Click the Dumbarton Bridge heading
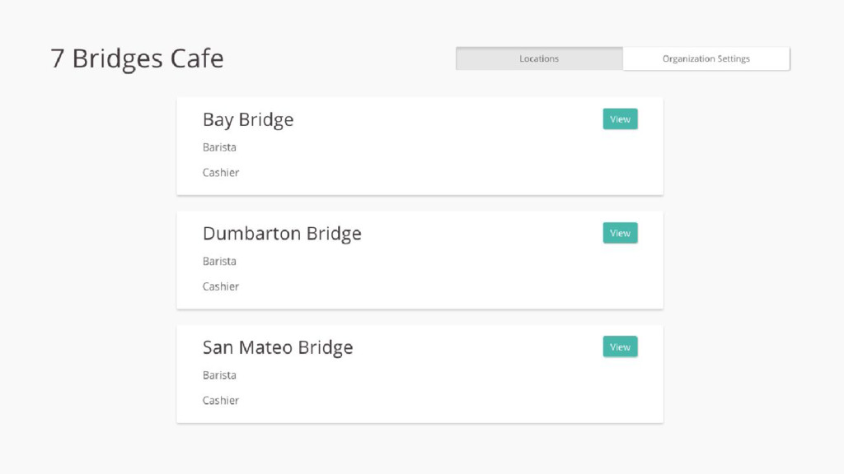The width and height of the screenshot is (844, 474). [282, 234]
